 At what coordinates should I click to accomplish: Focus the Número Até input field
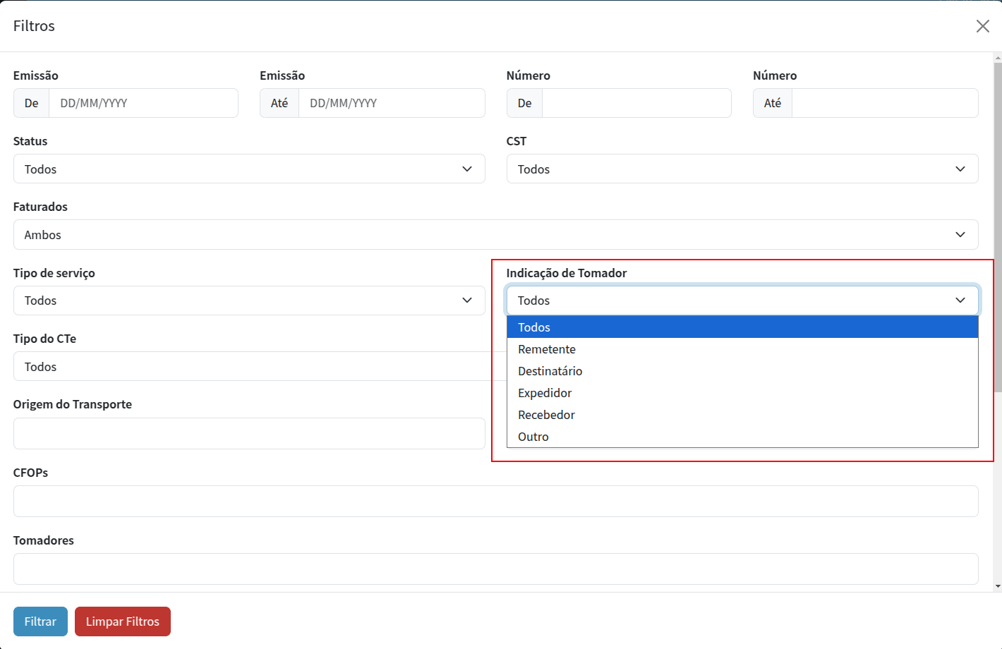[x=884, y=103]
